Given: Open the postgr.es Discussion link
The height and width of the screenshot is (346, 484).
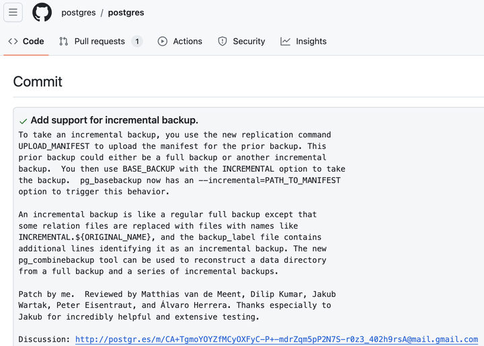Looking at the screenshot, I should [x=276, y=339].
